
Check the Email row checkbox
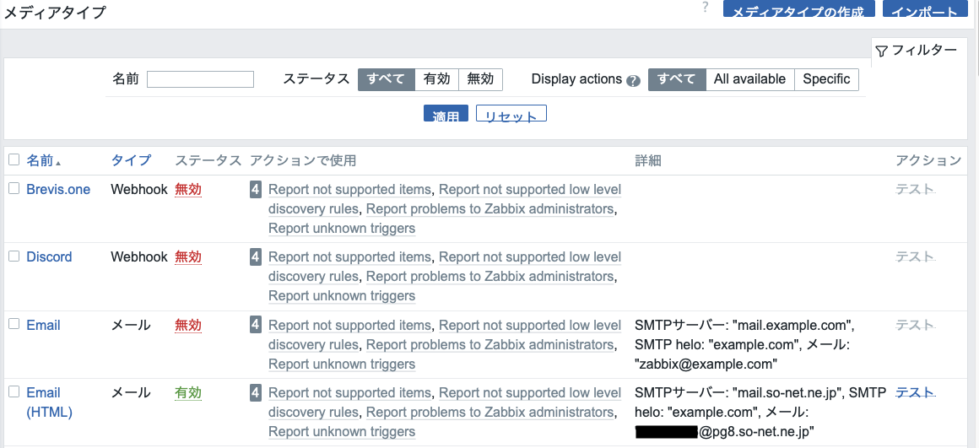click(14, 324)
